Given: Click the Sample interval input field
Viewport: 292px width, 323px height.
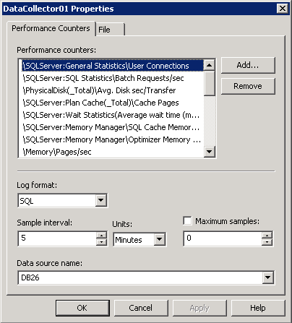Looking at the screenshot, I should point(57,238).
